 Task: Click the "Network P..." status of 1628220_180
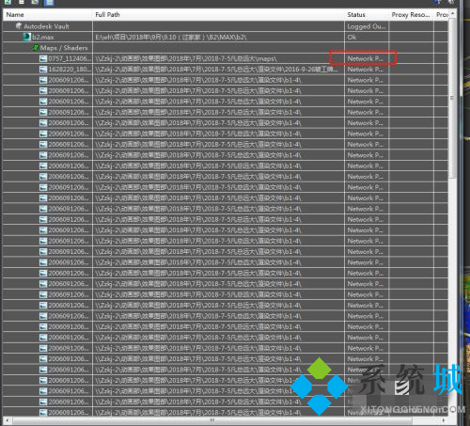coord(365,70)
